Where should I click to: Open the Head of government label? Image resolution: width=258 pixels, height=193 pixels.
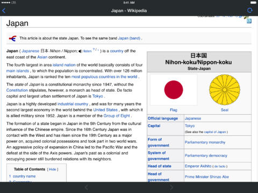(x=159, y=177)
